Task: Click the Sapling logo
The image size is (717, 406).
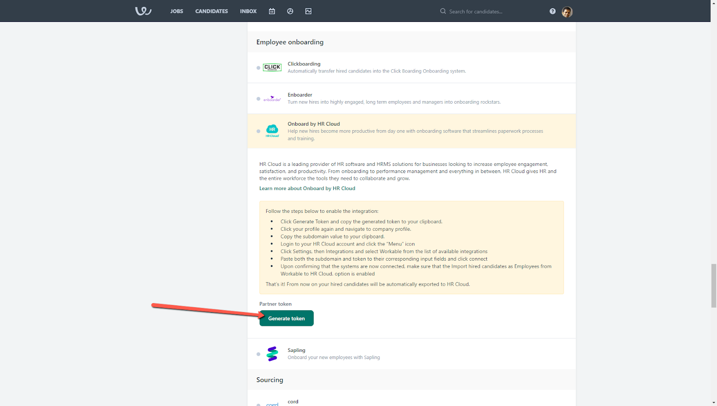Action: (x=272, y=354)
